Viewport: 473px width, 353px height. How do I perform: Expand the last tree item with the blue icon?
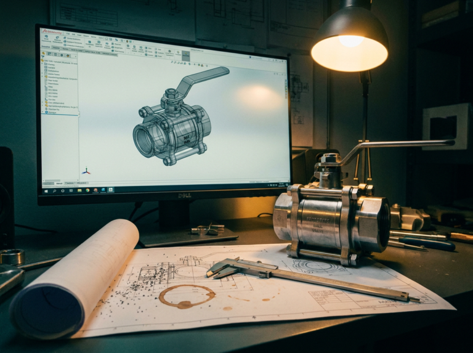pyautogui.click(x=42, y=112)
